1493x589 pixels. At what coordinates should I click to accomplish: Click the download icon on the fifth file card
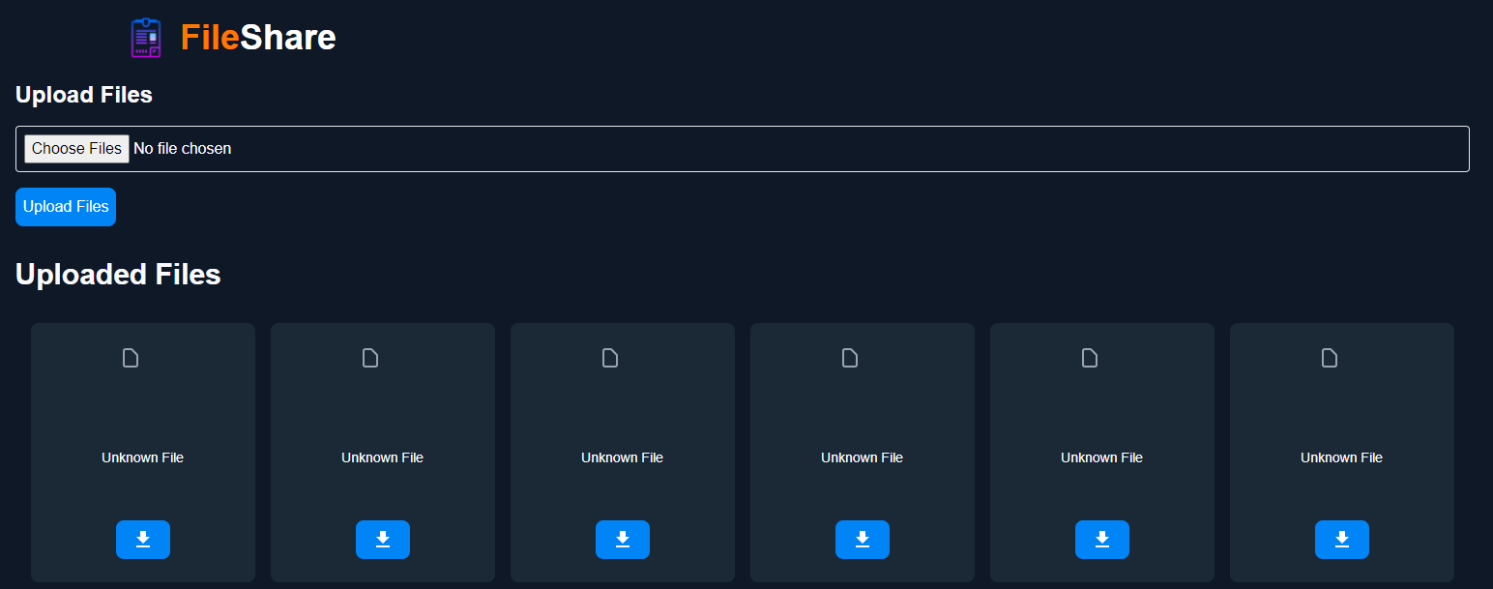coord(1101,540)
